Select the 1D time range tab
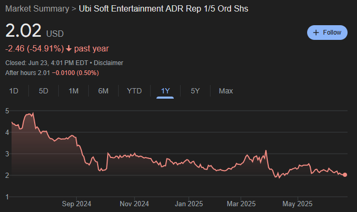This screenshot has width=357, height=212. [14, 91]
